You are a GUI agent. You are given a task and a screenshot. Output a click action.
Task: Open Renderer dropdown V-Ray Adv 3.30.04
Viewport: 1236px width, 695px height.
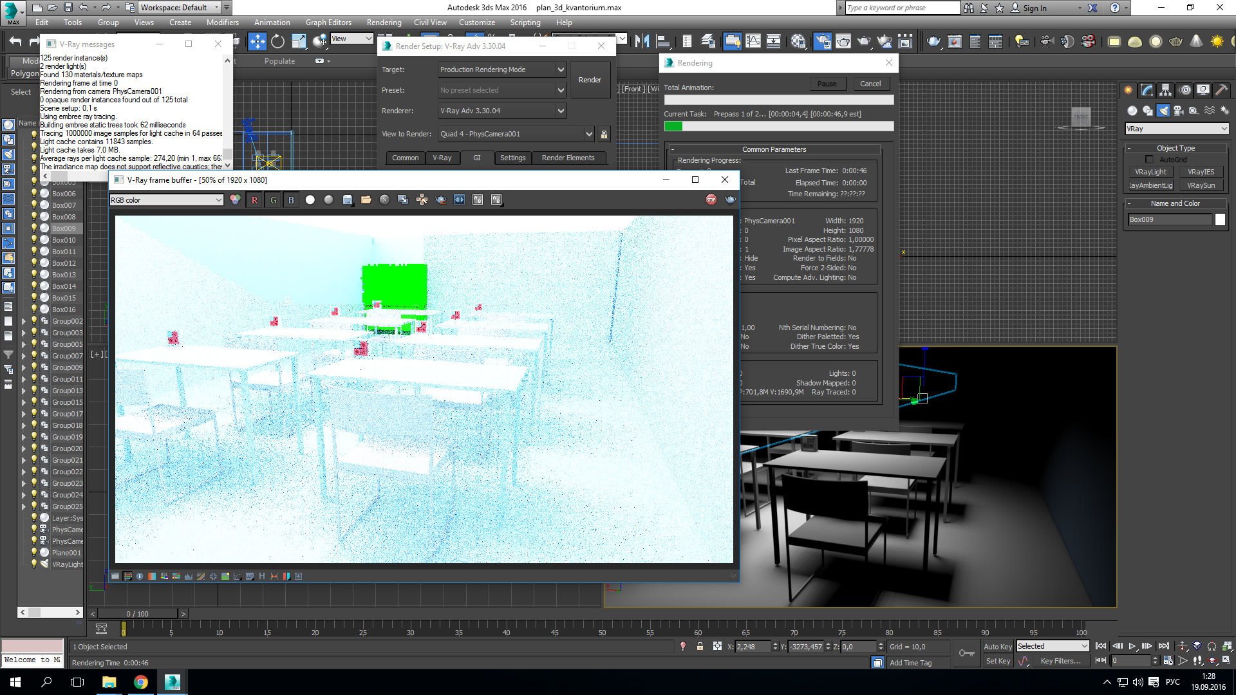[x=501, y=111]
